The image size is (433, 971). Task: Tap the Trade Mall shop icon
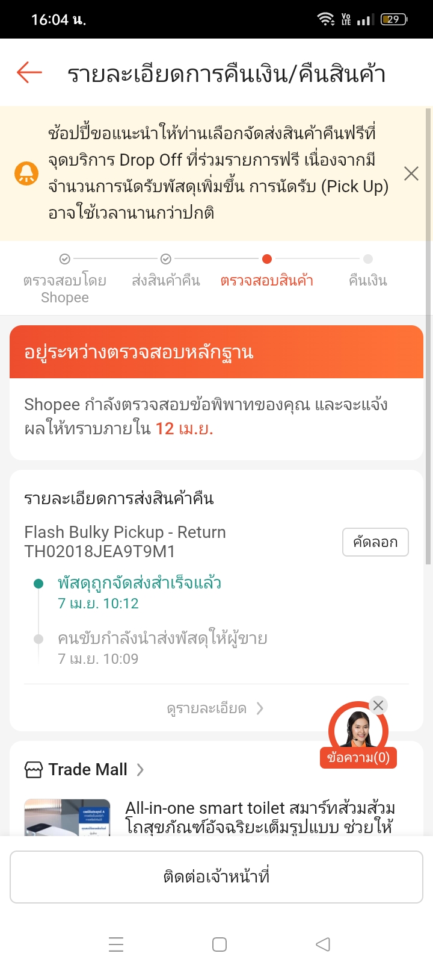click(x=34, y=770)
